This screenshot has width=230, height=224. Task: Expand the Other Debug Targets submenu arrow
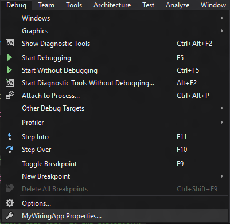click(222, 108)
